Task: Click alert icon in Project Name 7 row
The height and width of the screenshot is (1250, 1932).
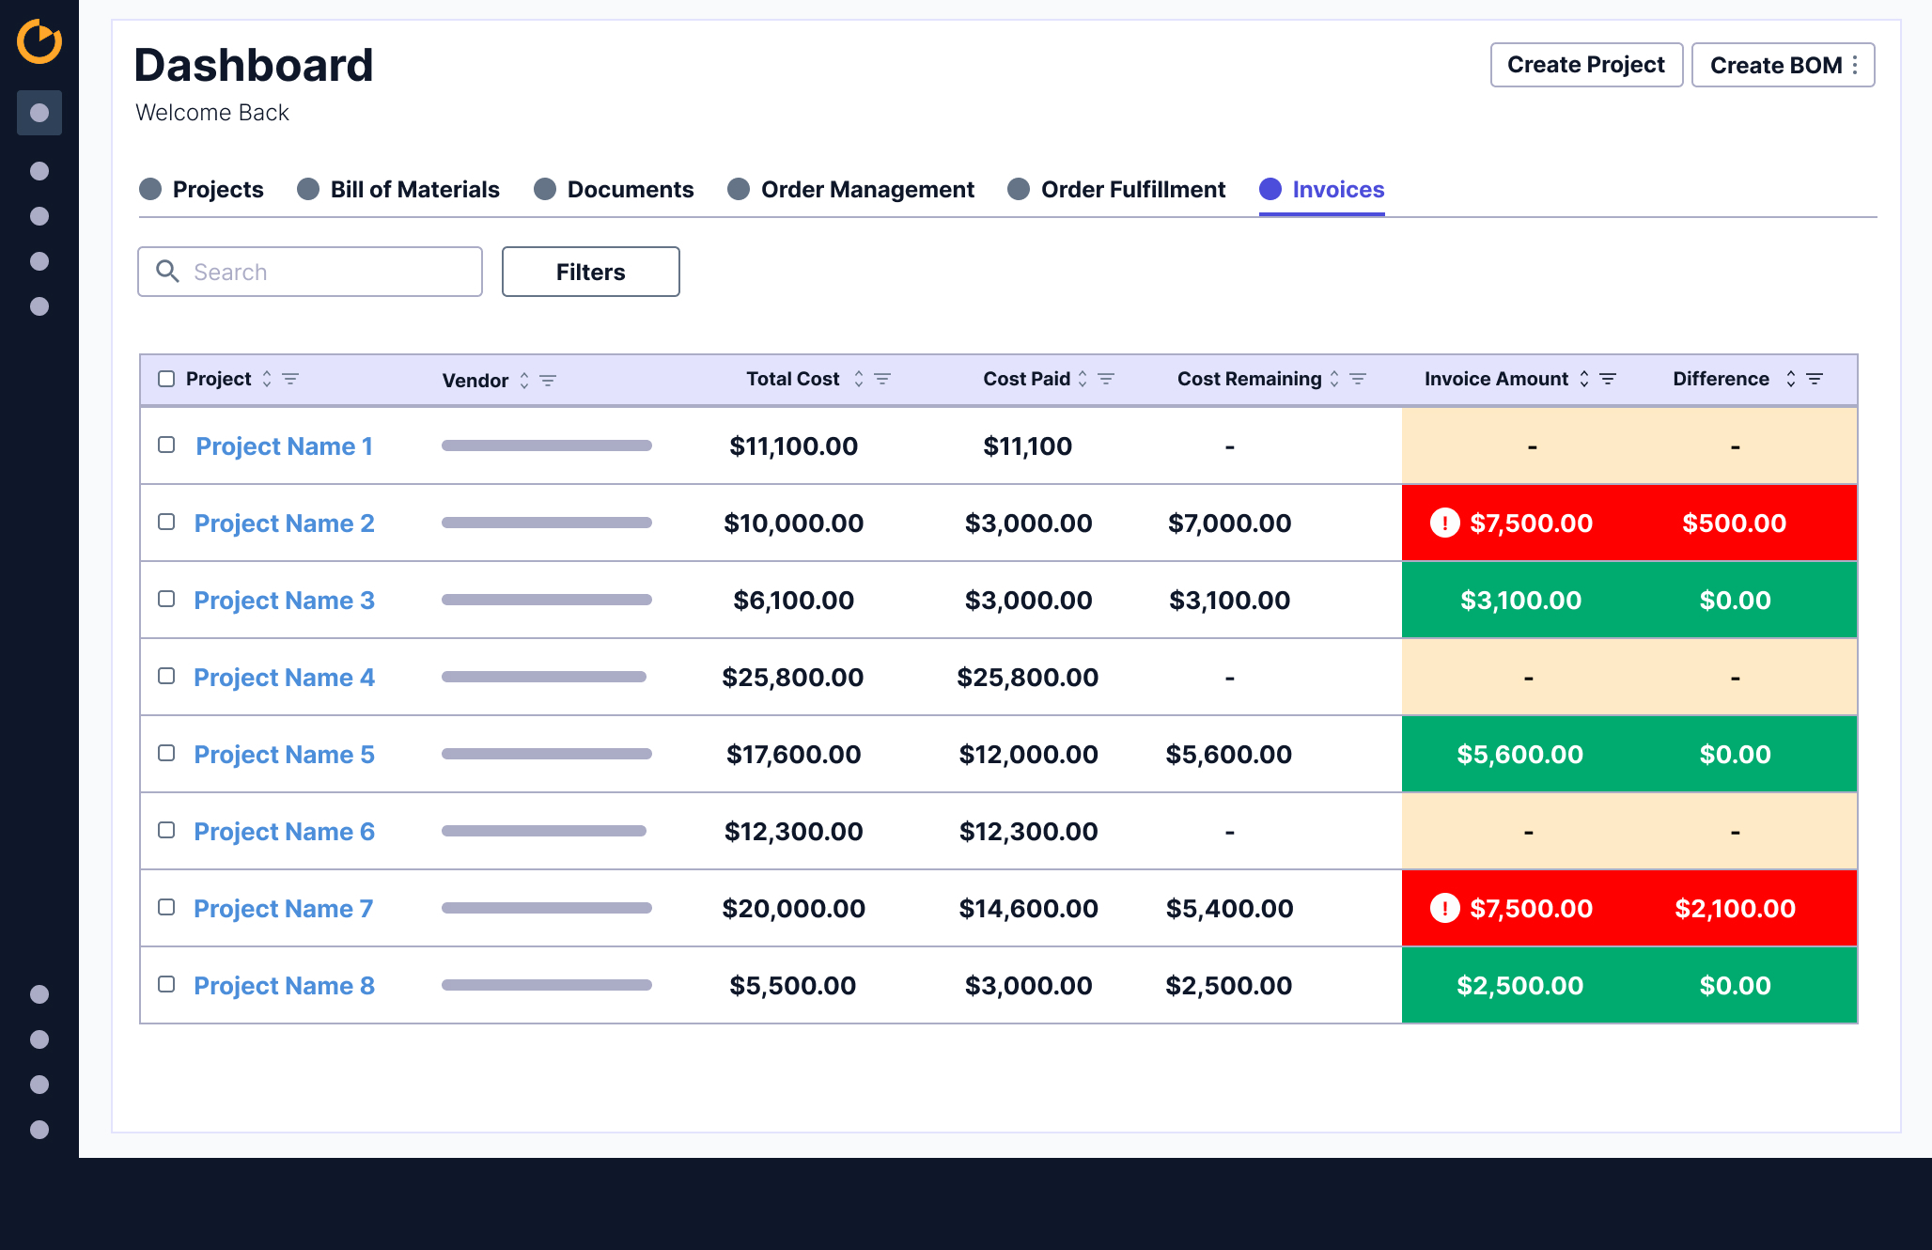Action: pos(1444,908)
